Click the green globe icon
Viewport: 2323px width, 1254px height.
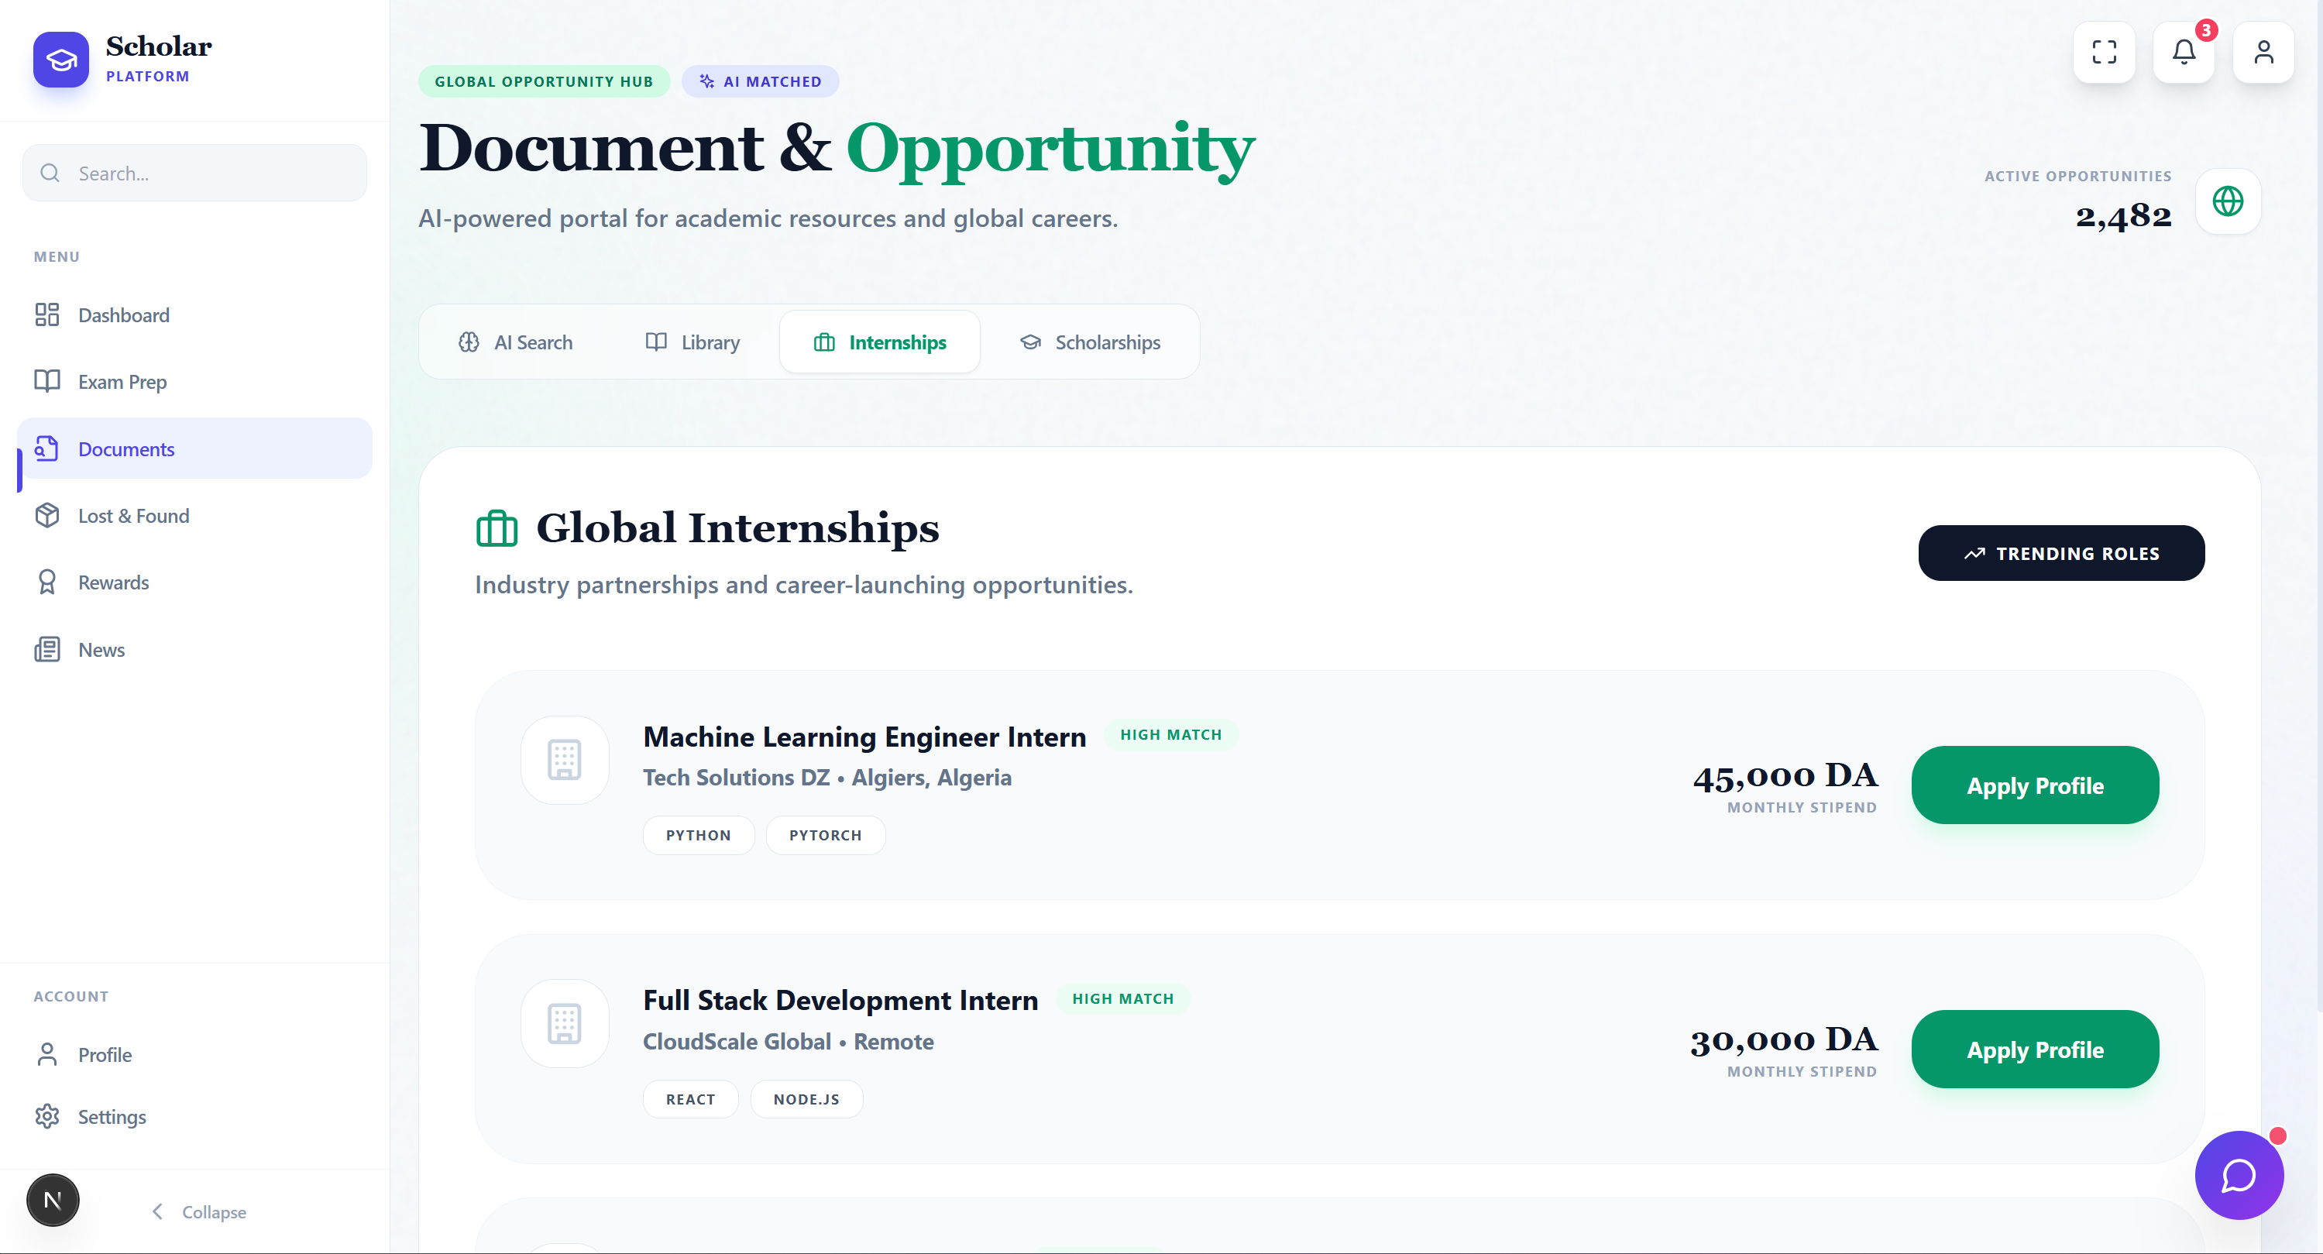(2228, 201)
